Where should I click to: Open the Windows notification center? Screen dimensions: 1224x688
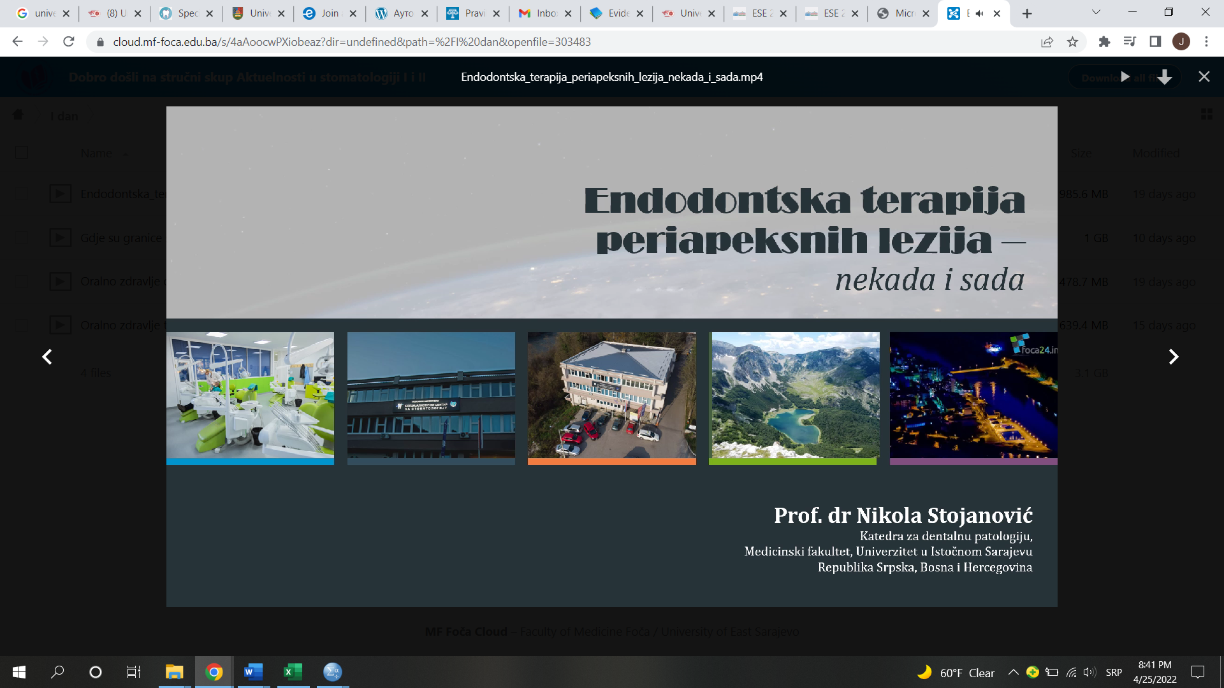coord(1198,672)
